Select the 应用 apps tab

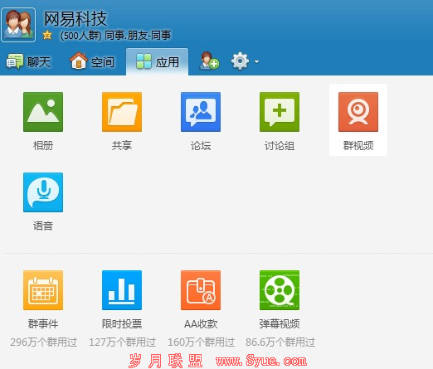(158, 61)
